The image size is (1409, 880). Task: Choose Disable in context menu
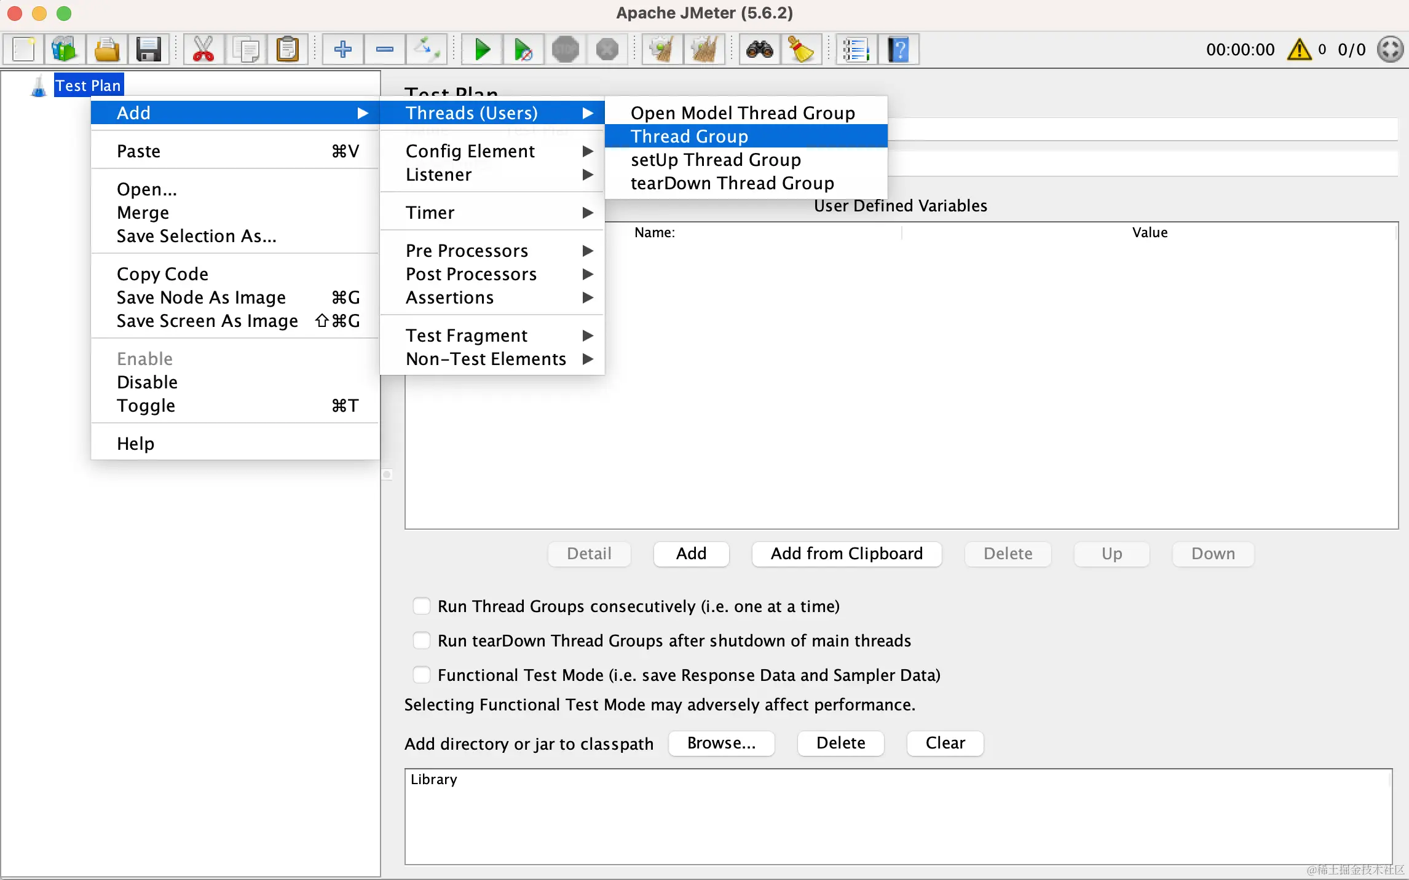coord(235,382)
